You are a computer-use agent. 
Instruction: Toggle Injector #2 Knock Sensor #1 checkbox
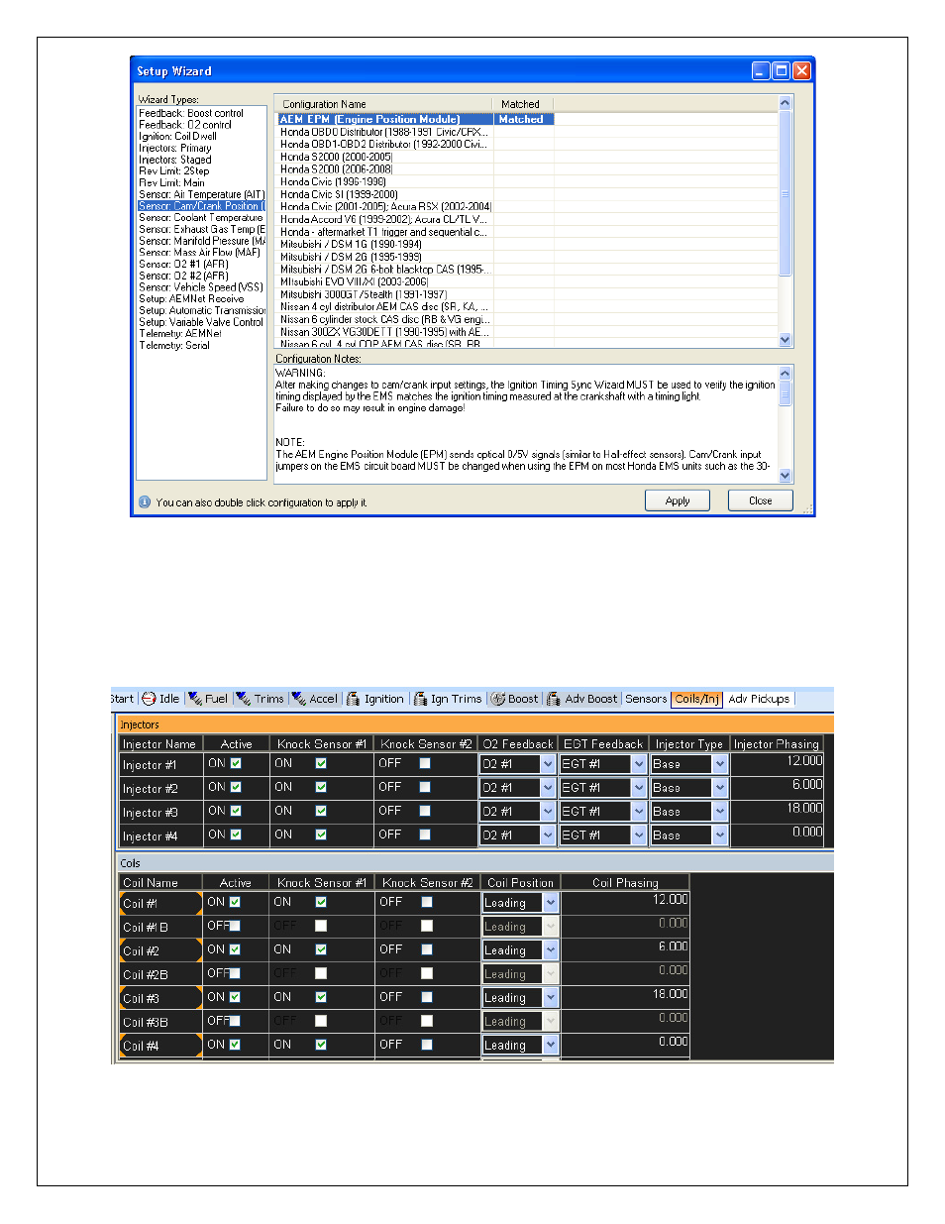pyautogui.click(x=321, y=787)
